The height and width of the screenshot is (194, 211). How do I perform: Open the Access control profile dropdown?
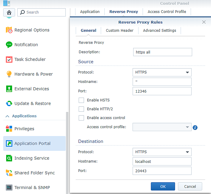[162, 127]
